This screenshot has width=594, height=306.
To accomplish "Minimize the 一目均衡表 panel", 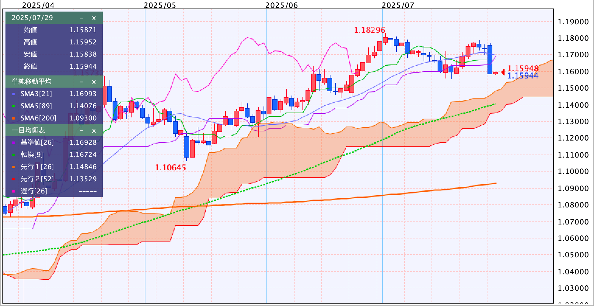I will point(82,130).
